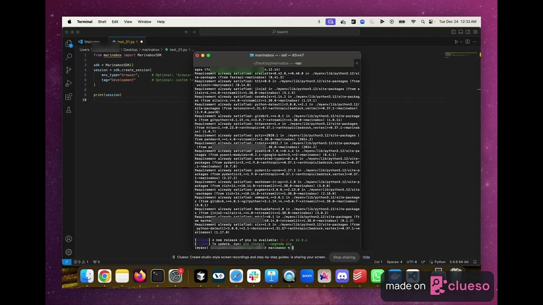
Task: Toggle the bottom panel layout
Action: coord(461,32)
